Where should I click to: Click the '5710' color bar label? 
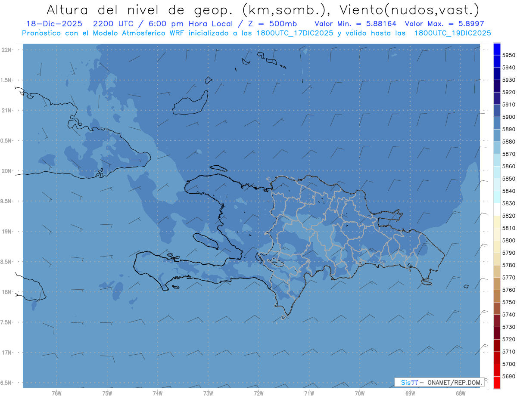pos(508,351)
